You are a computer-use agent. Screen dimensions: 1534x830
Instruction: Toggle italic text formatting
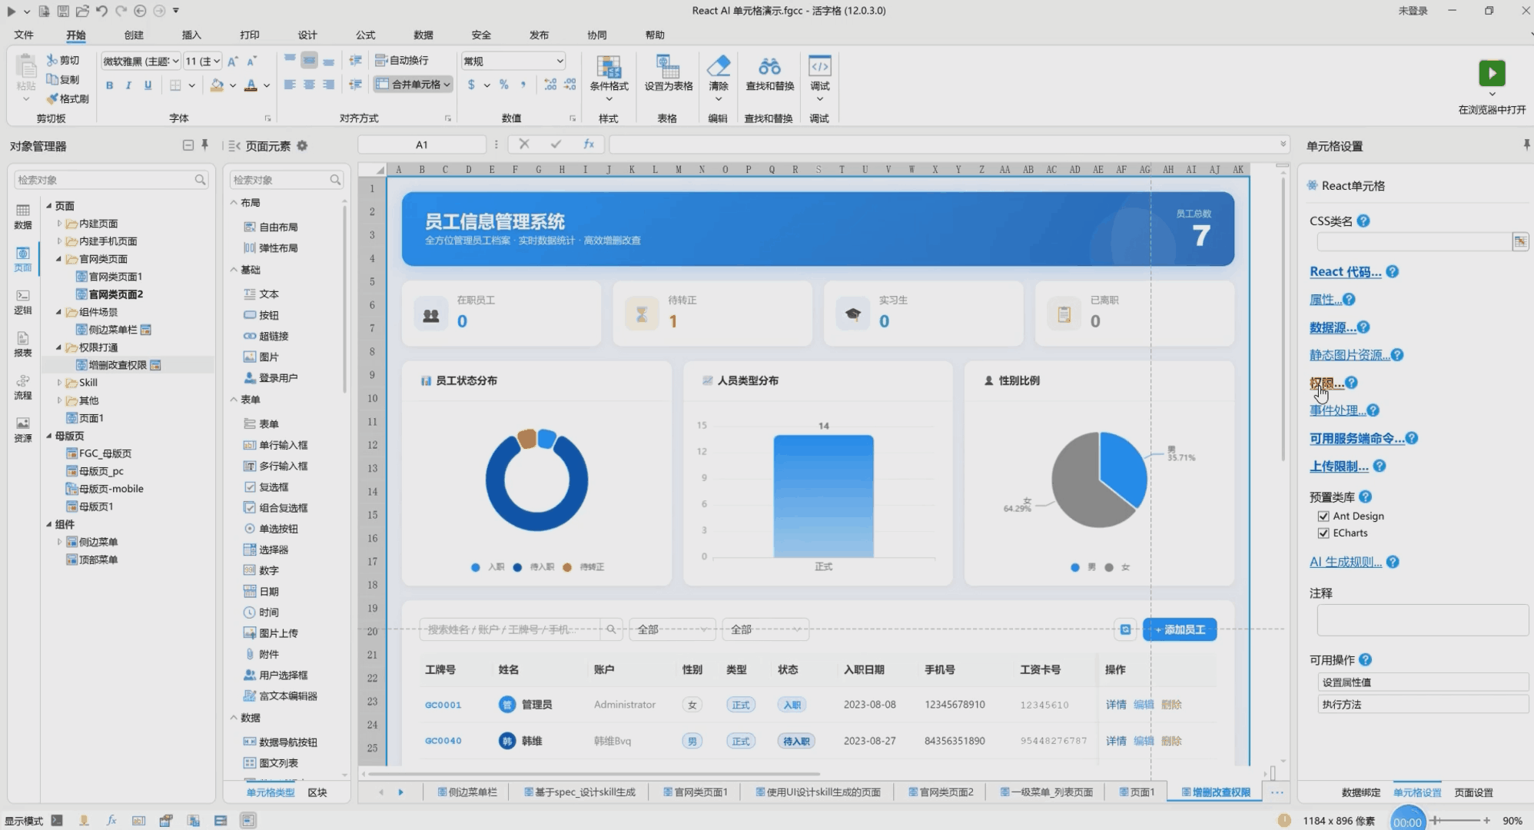[x=128, y=85]
